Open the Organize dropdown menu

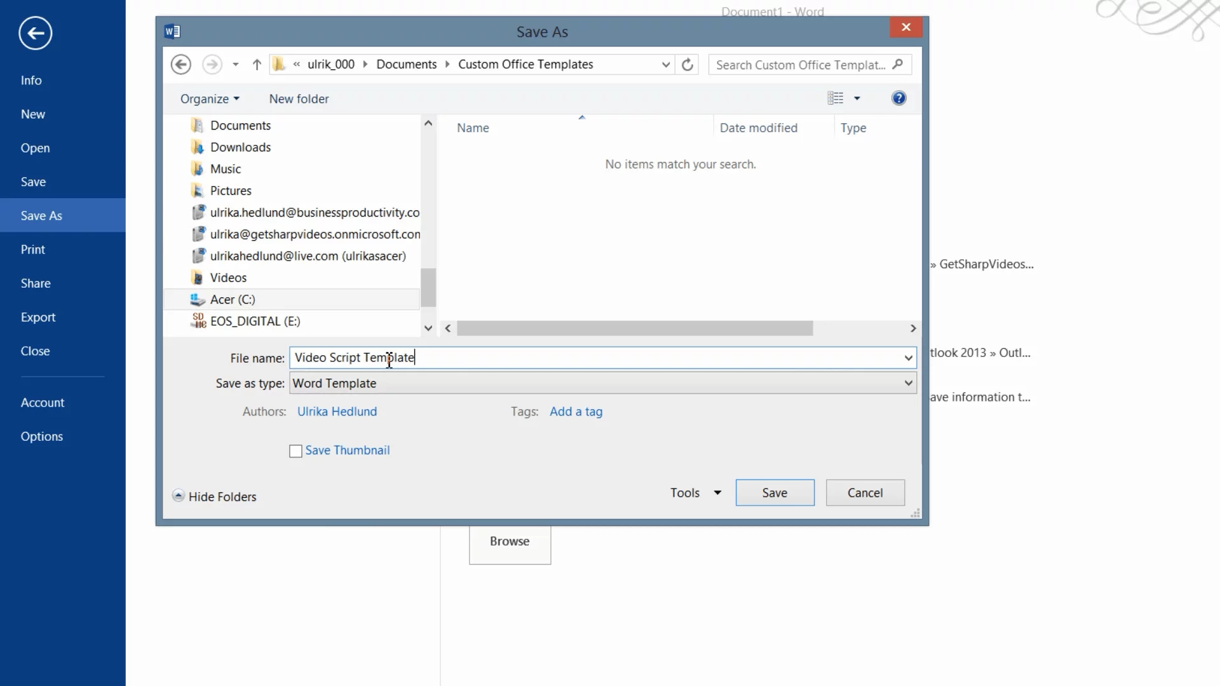pos(210,98)
